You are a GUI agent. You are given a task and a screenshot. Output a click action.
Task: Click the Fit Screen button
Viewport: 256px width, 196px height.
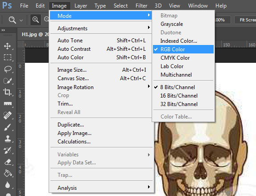tap(246, 20)
